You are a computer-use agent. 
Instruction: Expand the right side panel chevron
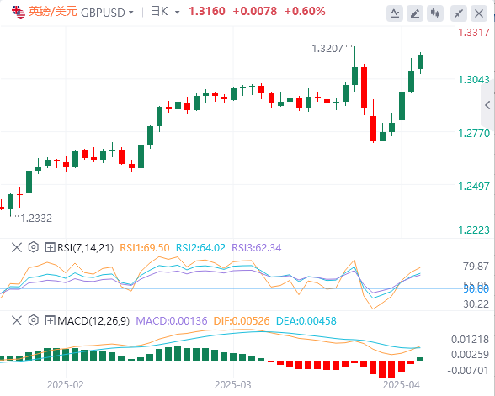click(x=487, y=105)
